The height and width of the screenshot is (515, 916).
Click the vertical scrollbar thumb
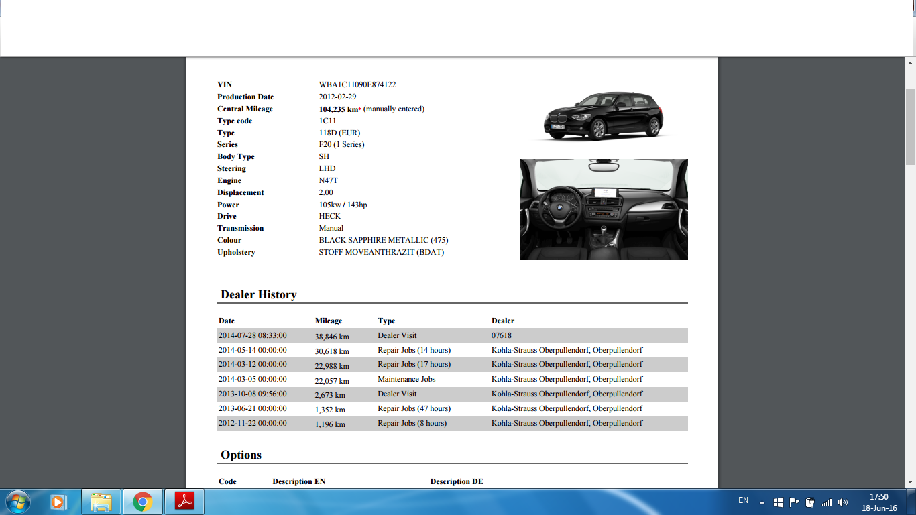911,126
